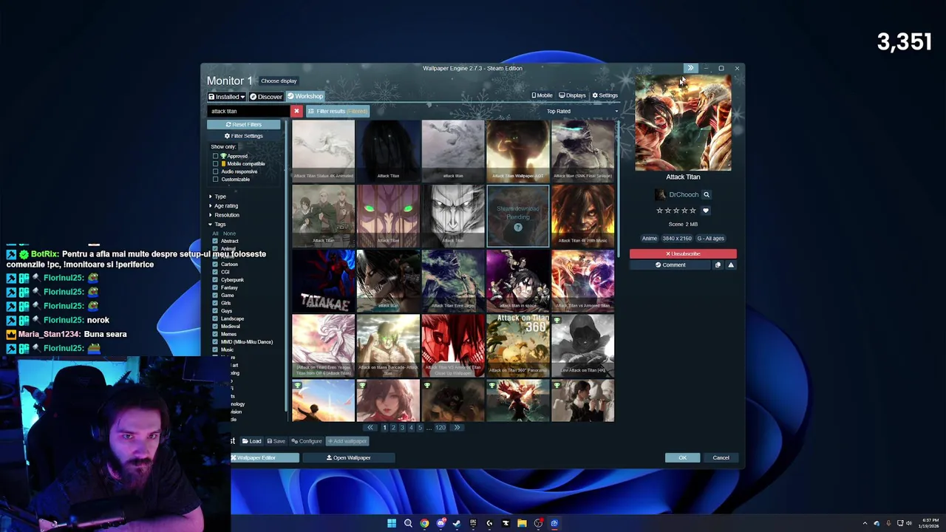This screenshot has width=946, height=532.
Task: Copy wallpaper link via the icon beside Comment
Action: 718,265
